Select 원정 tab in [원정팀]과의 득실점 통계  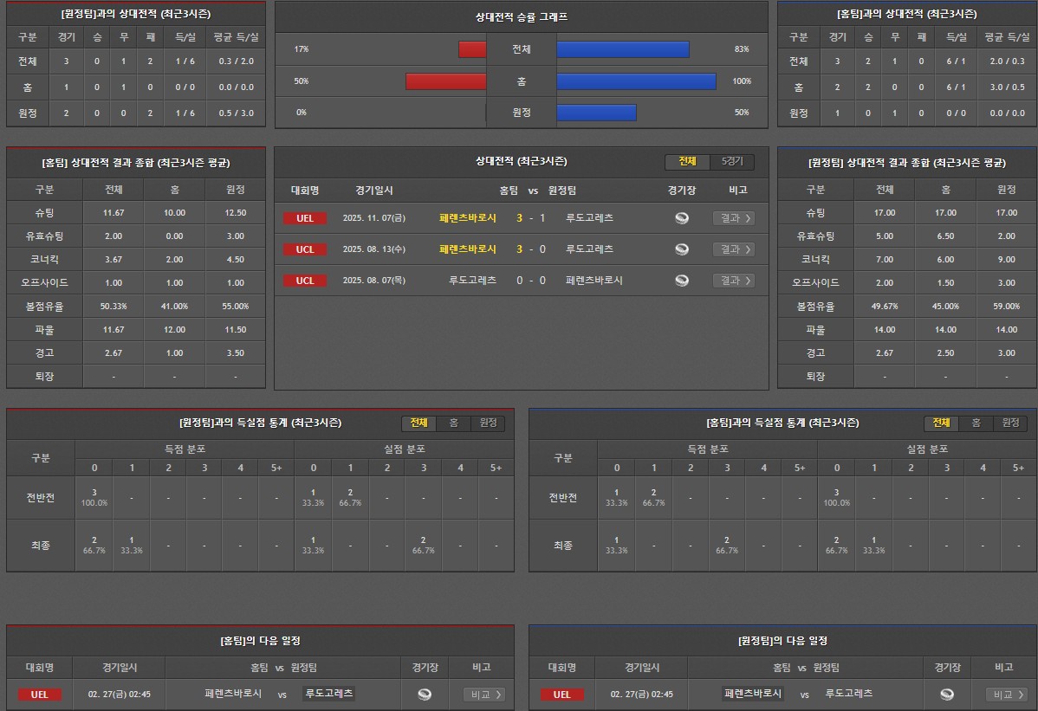(488, 423)
